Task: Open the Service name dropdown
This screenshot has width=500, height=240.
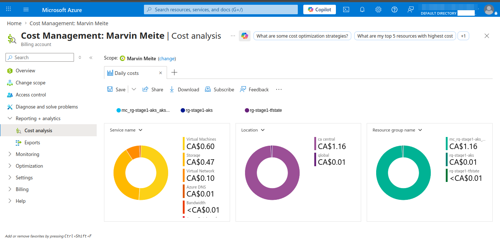Action: pos(126,130)
